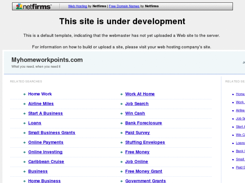
Task: Open the Free Money link
Action: coord(137,152)
